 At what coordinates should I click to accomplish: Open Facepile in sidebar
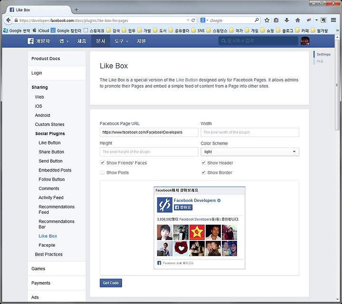pos(47,245)
